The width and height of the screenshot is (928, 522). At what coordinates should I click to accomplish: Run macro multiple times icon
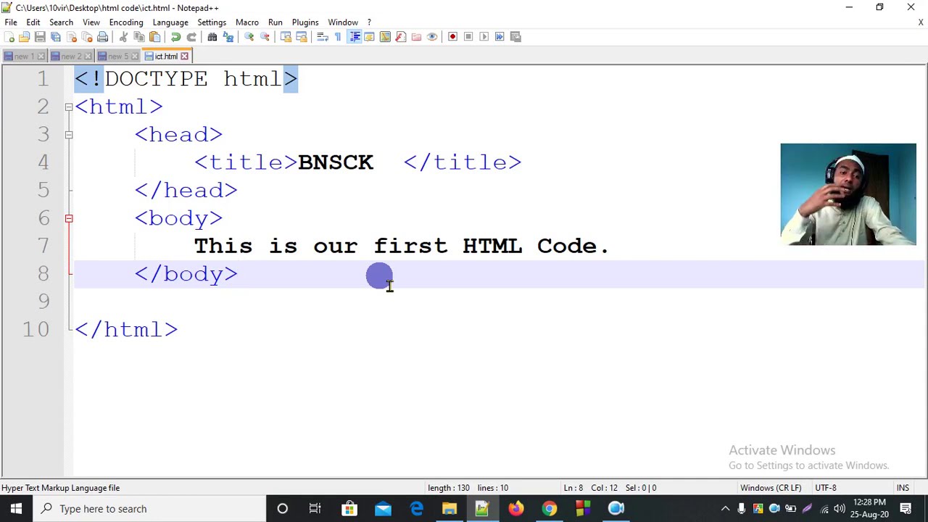pos(500,37)
